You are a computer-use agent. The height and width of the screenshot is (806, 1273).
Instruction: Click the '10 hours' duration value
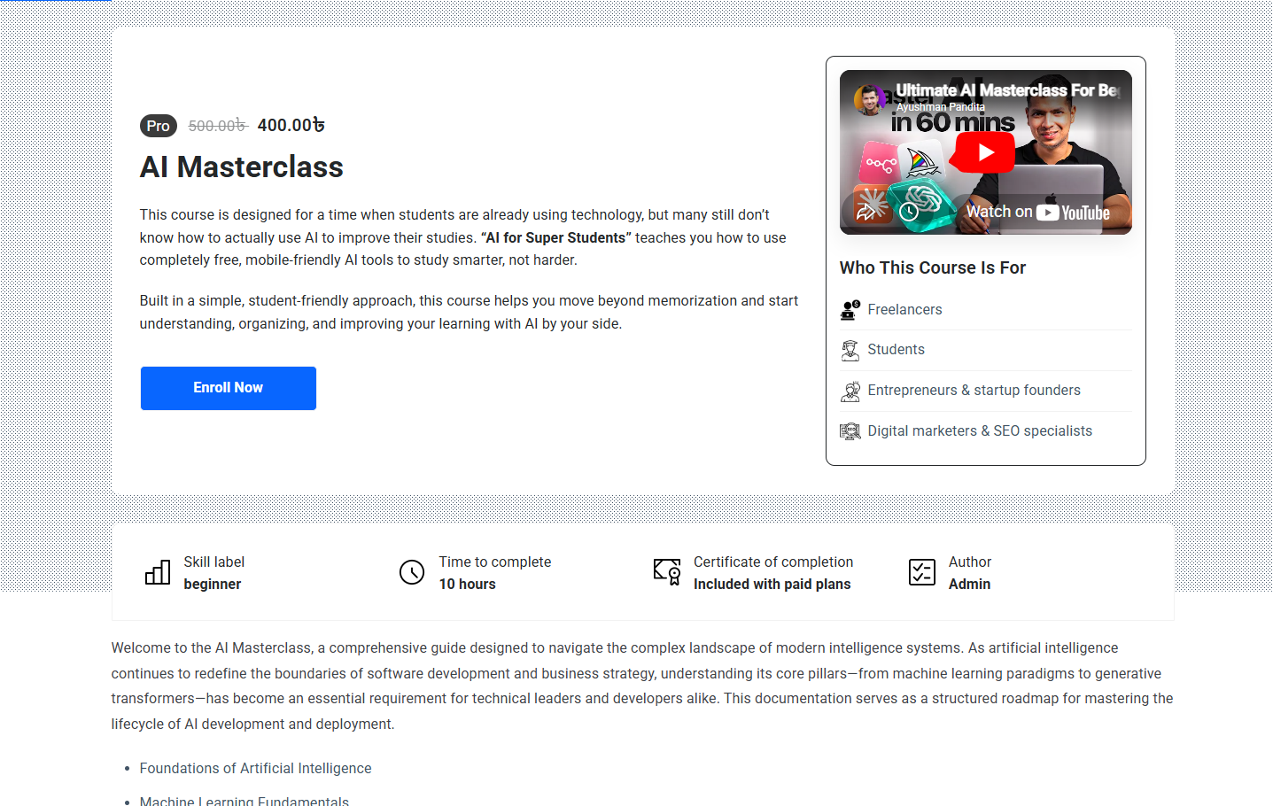click(x=467, y=584)
